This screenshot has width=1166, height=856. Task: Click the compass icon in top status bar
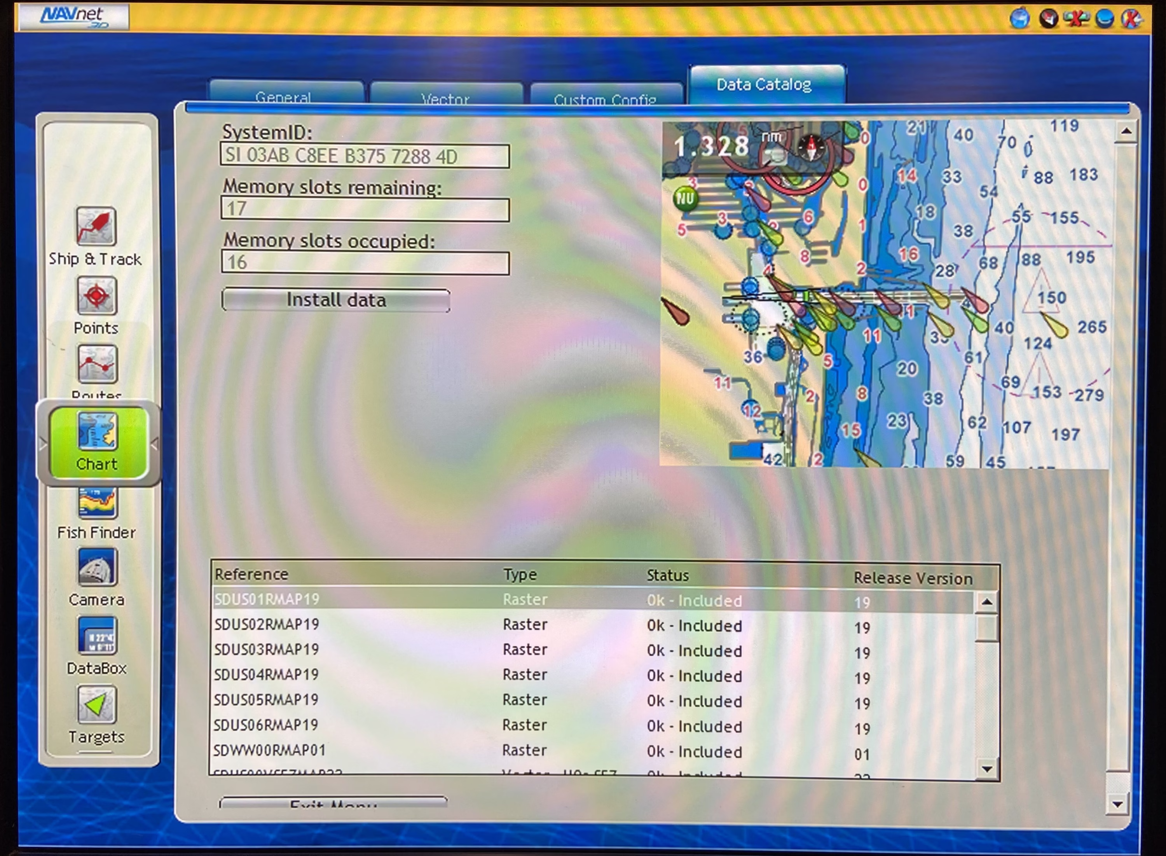coord(1048,19)
